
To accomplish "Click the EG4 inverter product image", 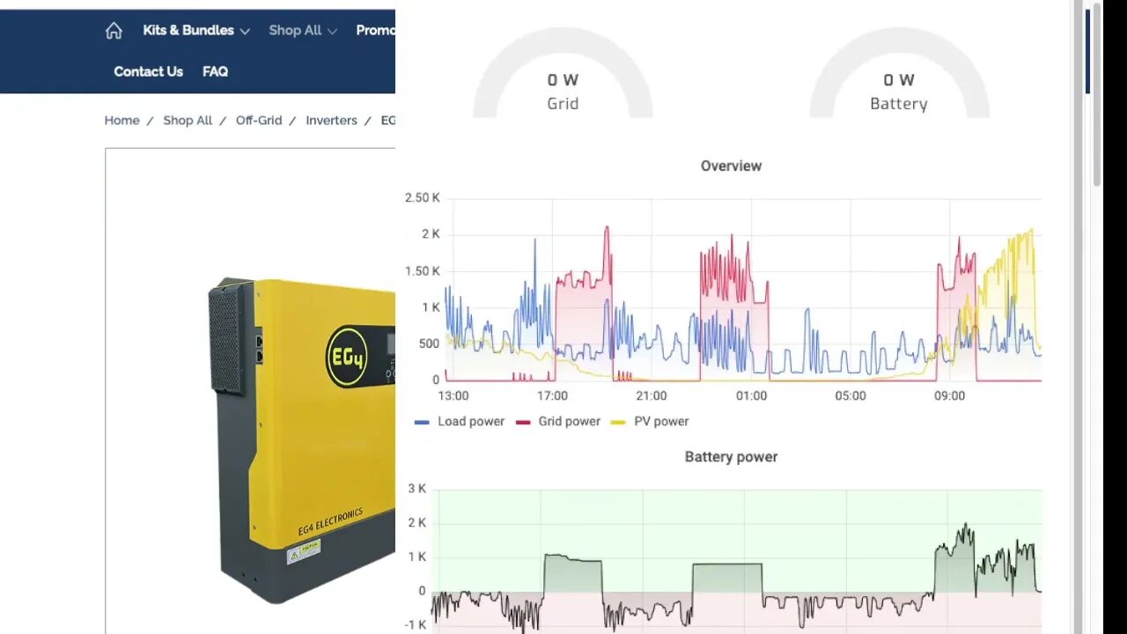I will pyautogui.click(x=301, y=440).
